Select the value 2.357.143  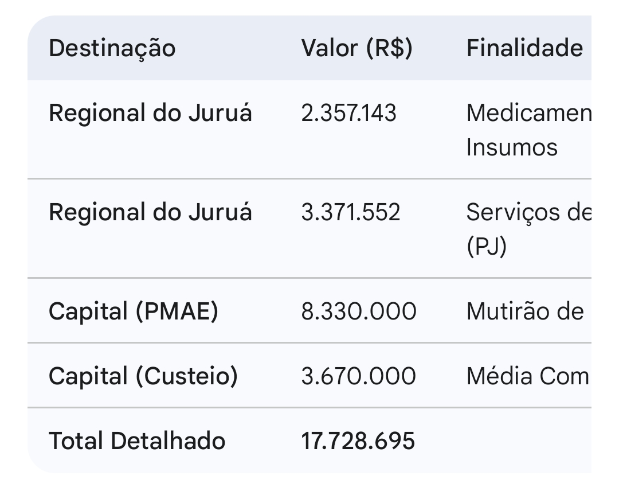pyautogui.click(x=348, y=114)
